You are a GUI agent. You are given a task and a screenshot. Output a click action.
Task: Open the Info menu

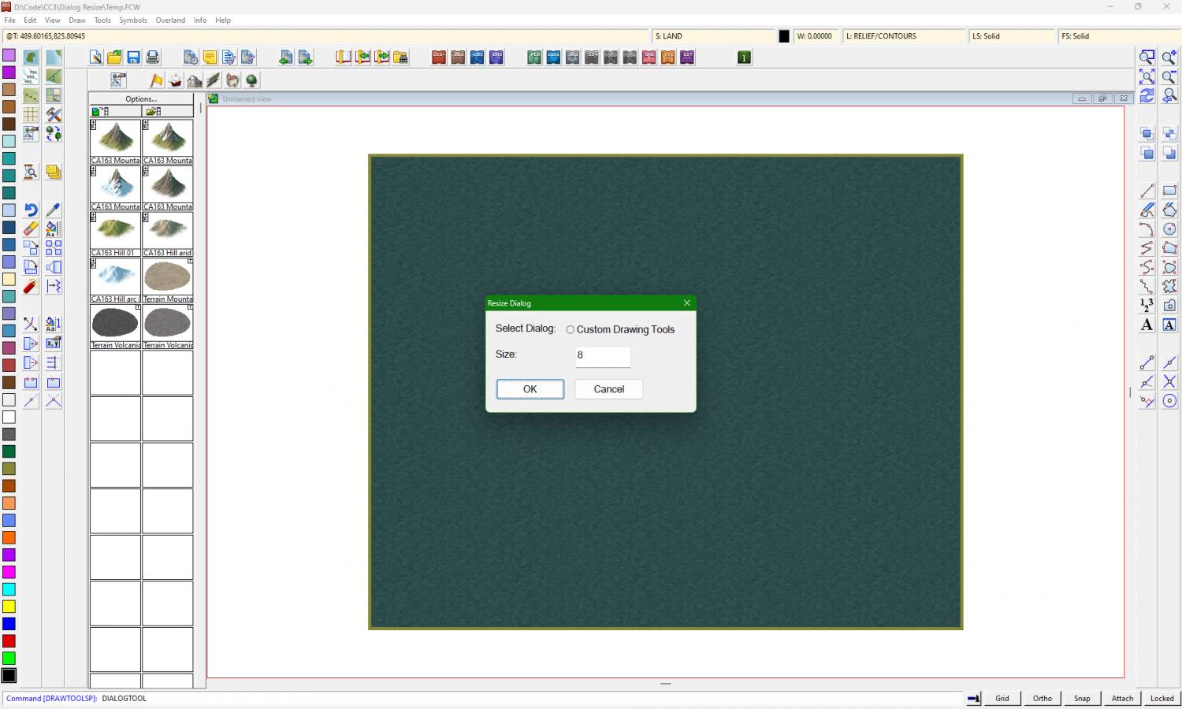coord(200,20)
